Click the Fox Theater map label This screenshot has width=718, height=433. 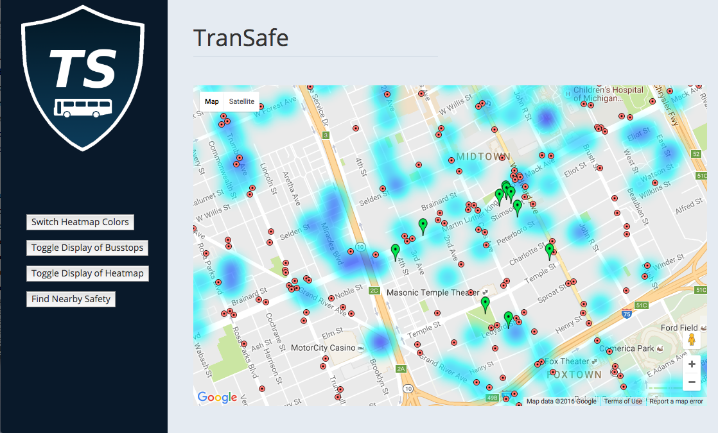click(x=567, y=361)
